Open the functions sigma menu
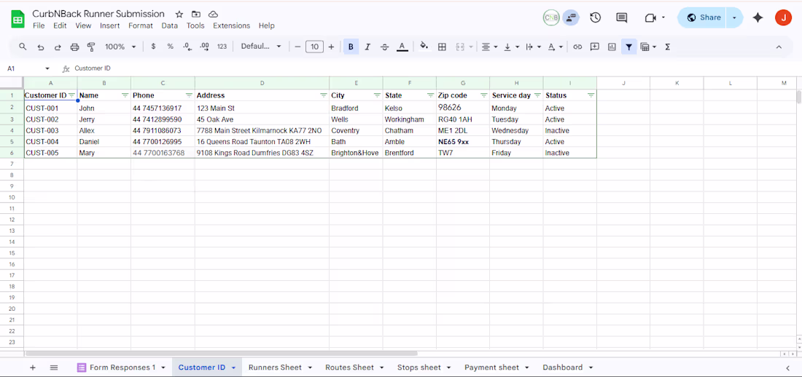 click(x=667, y=47)
